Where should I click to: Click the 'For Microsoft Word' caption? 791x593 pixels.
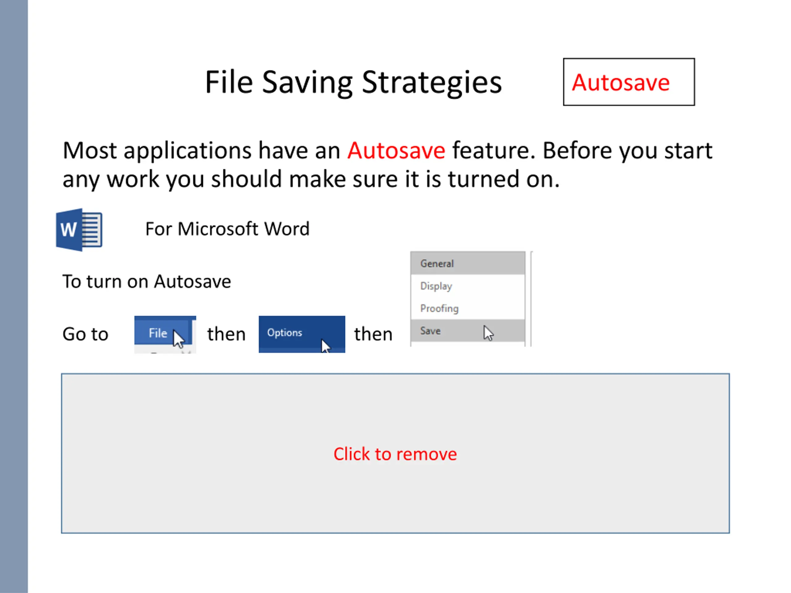(x=227, y=229)
